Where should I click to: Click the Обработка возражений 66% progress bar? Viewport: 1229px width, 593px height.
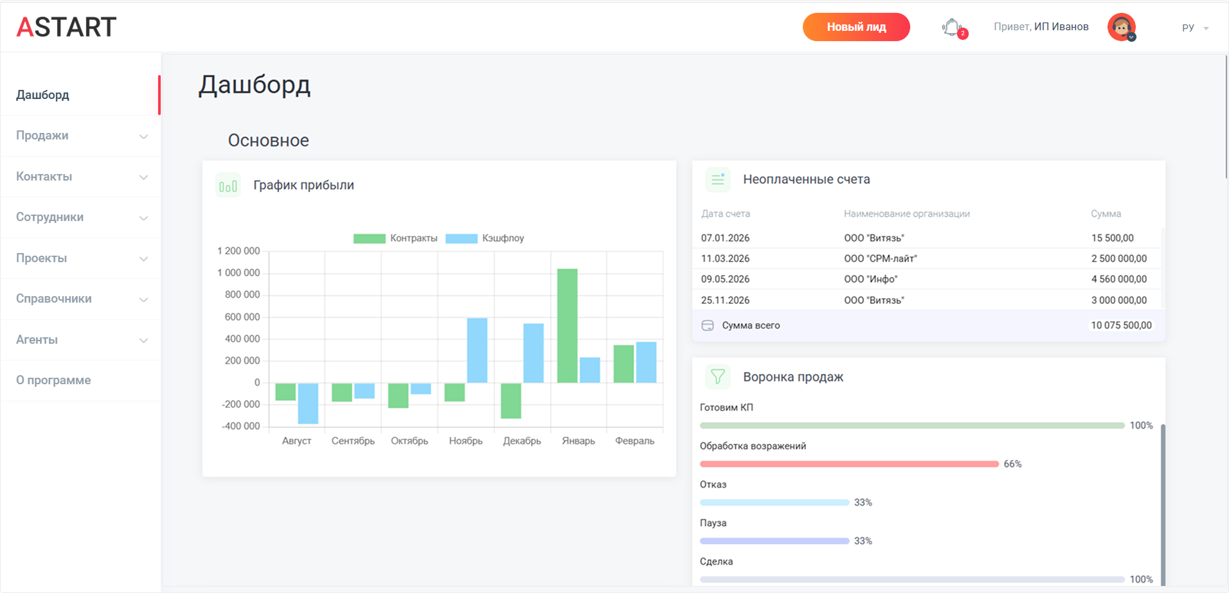point(848,464)
